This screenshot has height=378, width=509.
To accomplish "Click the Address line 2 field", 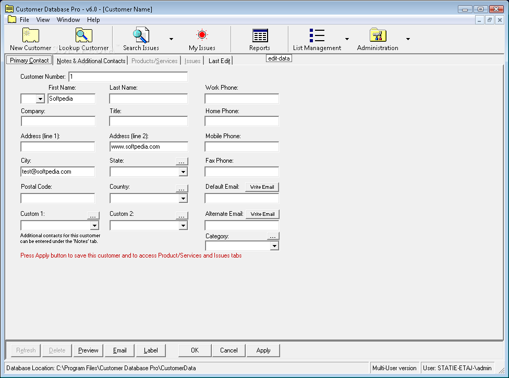I will (149, 147).
